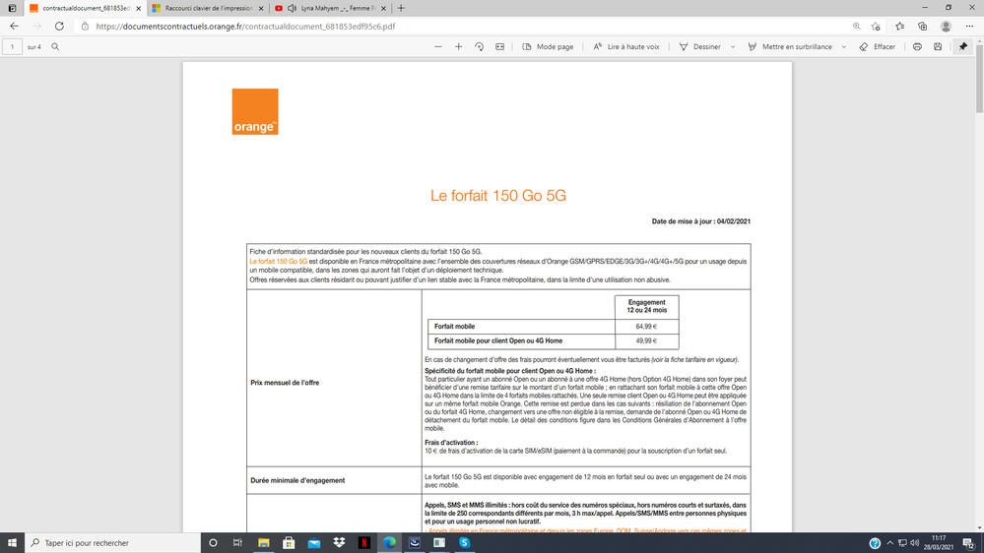
Task: Open Dropbox from taskbar
Action: (x=339, y=542)
